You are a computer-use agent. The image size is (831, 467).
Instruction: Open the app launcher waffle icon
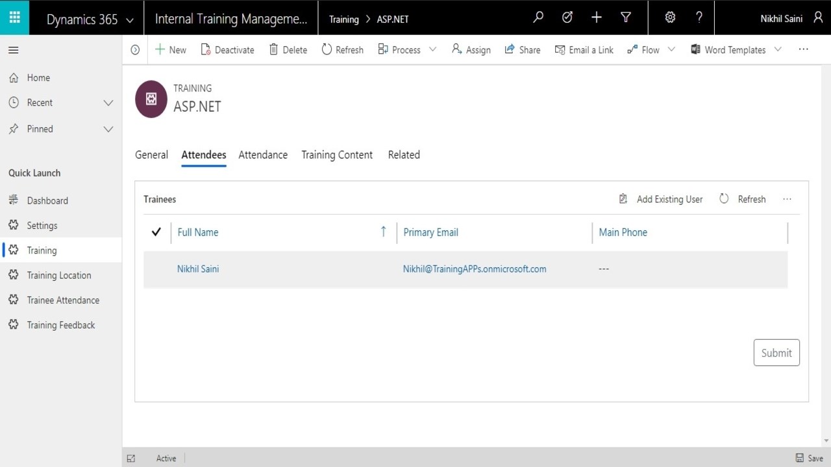coord(14,18)
